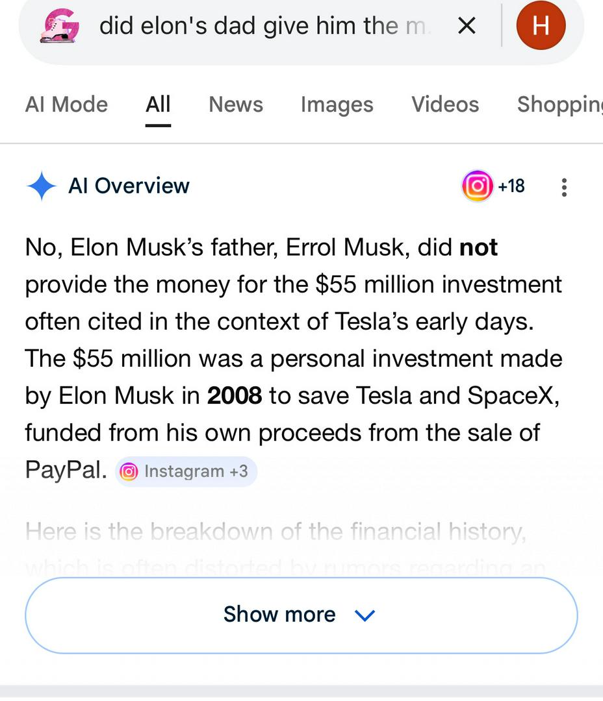This screenshot has height=701, width=603.
Task: Click the small Instagram icon in the citation chip
Action: pyautogui.click(x=129, y=471)
